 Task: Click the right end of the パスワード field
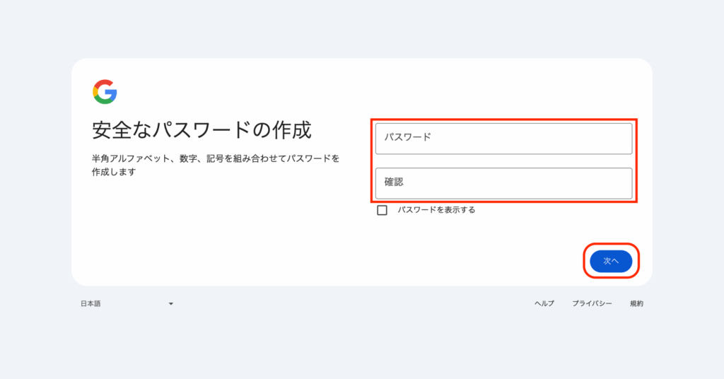615,139
